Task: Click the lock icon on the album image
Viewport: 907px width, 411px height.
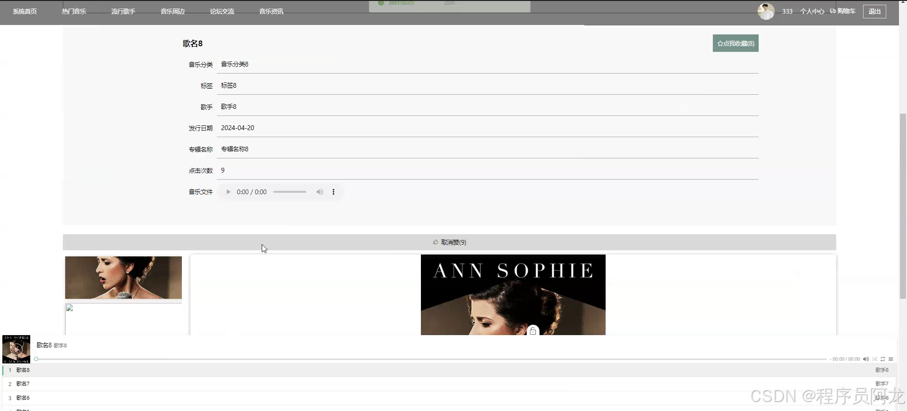Action: pyautogui.click(x=533, y=331)
